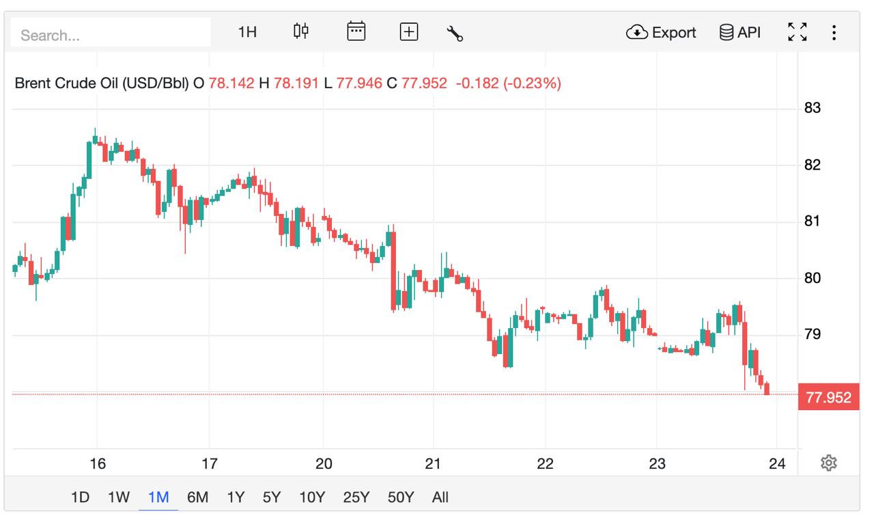Click the 77.952 current price label

click(x=828, y=398)
